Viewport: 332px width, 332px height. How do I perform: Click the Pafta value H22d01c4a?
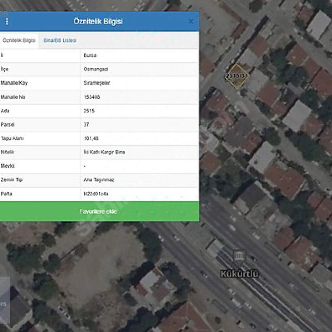pos(96,194)
